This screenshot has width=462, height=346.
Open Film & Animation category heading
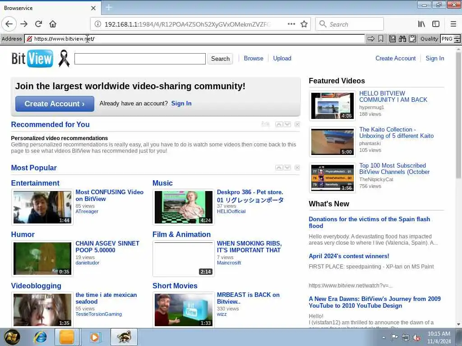coord(181,234)
